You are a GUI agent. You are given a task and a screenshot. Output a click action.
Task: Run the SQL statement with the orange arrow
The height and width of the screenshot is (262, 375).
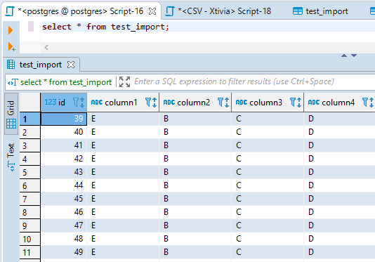click(11, 30)
